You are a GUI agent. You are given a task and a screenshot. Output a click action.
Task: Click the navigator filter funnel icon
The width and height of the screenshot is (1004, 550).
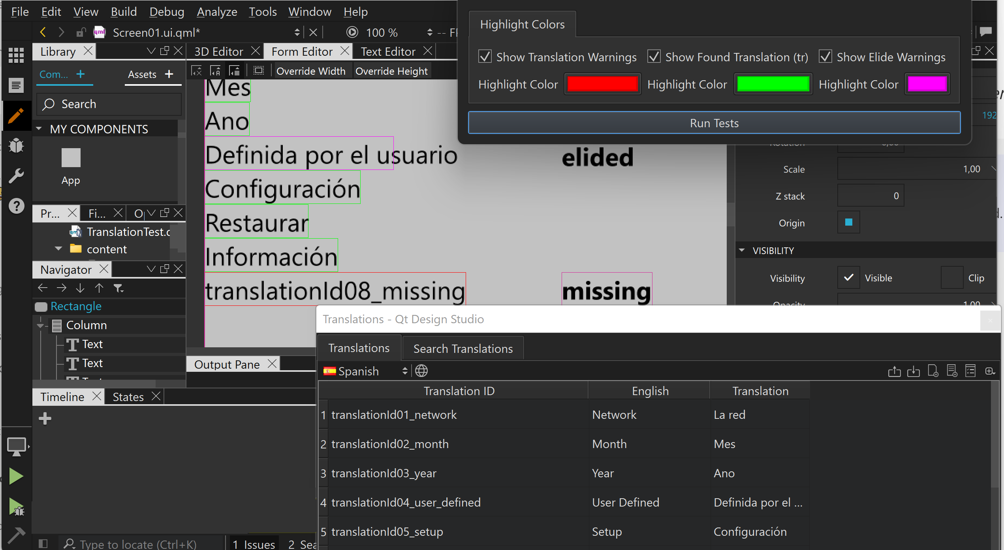click(x=118, y=288)
